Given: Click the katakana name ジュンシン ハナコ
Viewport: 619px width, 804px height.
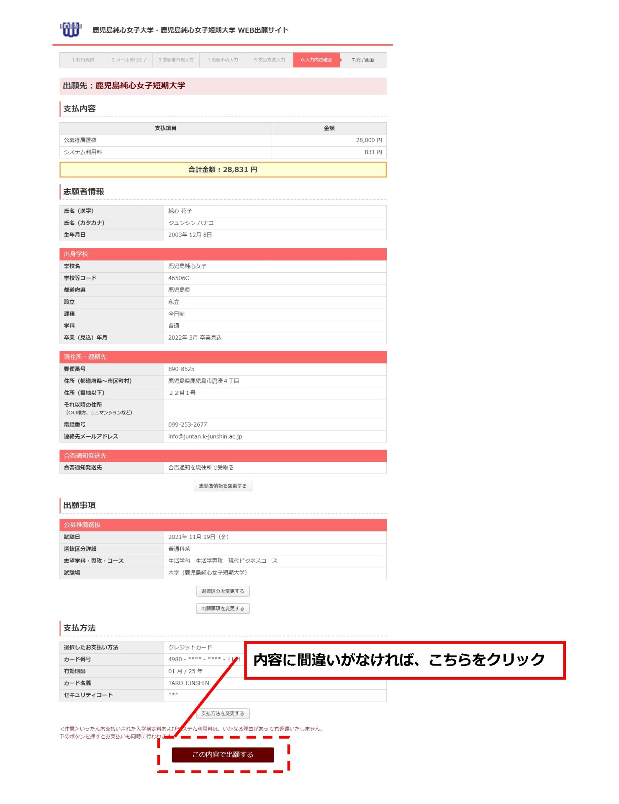Looking at the screenshot, I should pos(191,223).
